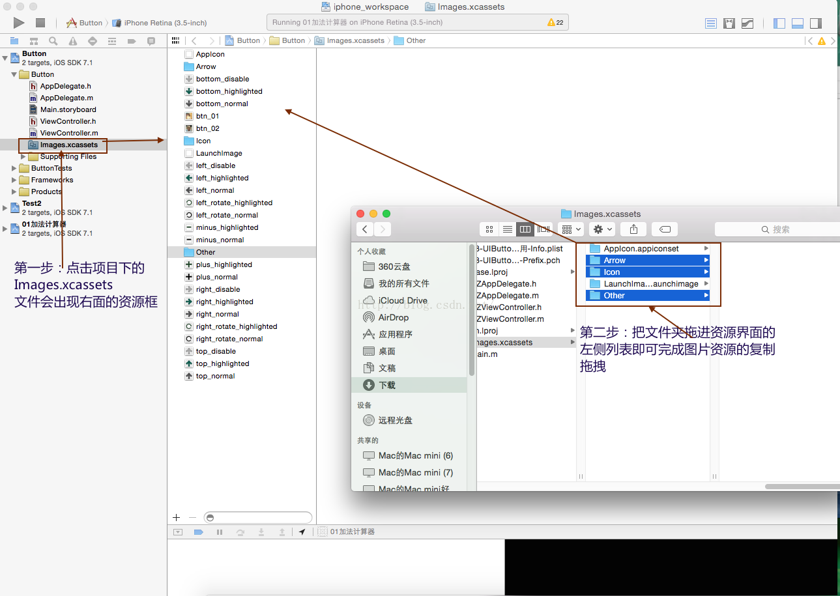Step out in debug bar

click(x=282, y=532)
